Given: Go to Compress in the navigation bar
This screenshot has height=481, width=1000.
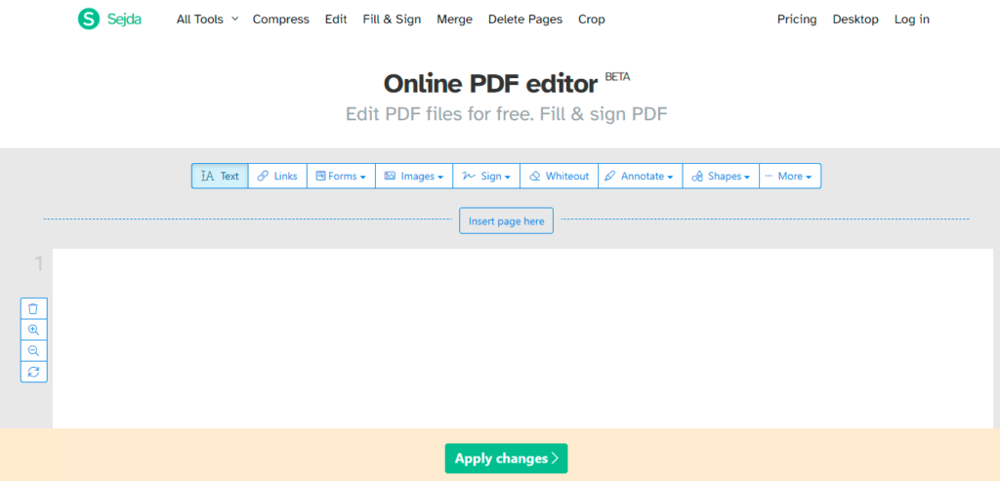Looking at the screenshot, I should 280,19.
